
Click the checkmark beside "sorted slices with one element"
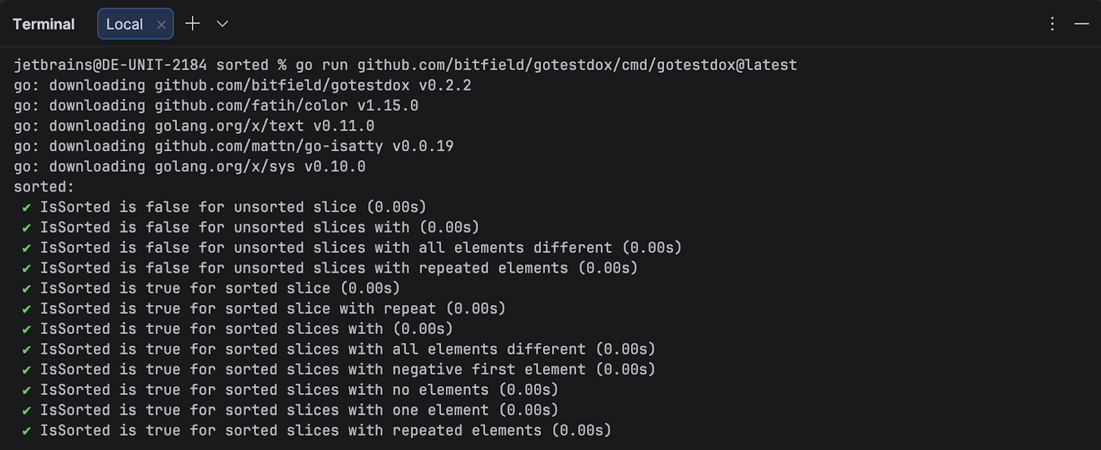coord(26,411)
